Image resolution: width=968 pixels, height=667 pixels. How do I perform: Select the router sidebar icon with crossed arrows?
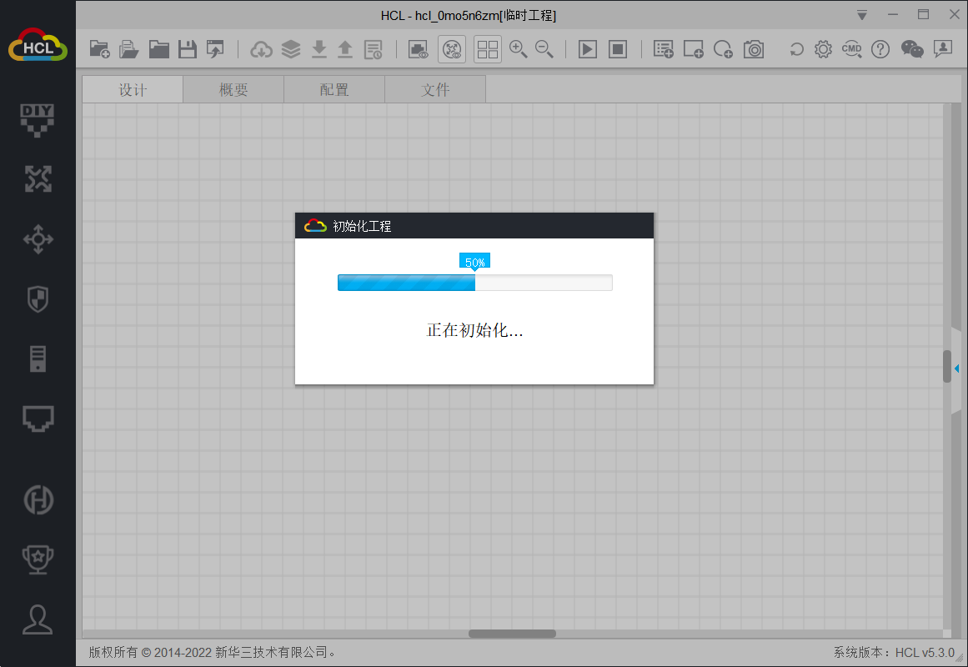38,179
